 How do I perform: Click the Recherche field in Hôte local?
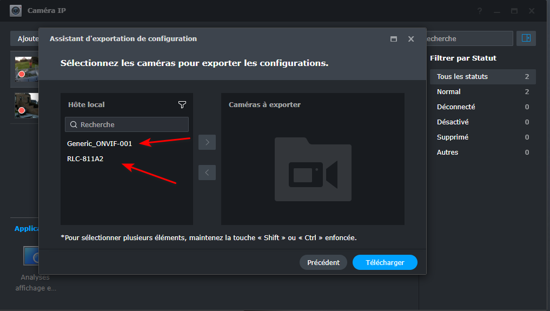pyautogui.click(x=127, y=124)
